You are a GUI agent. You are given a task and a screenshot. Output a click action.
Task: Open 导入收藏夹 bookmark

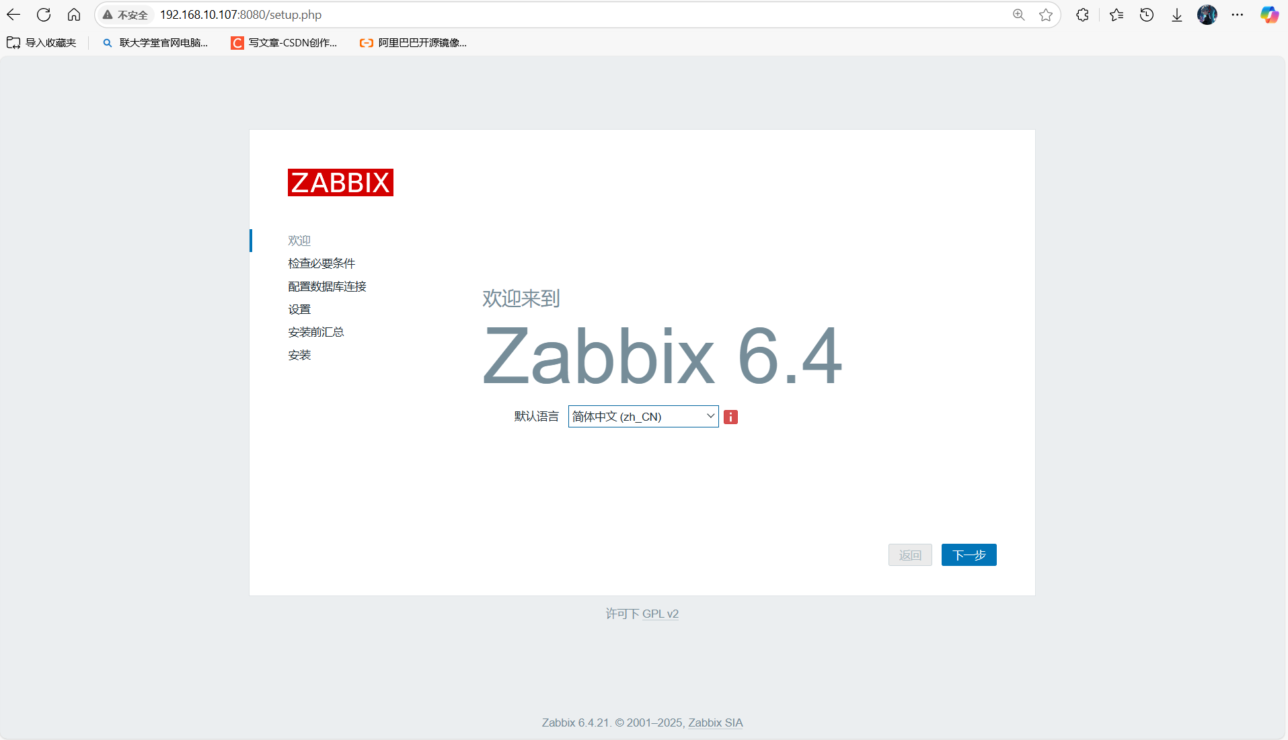pos(42,43)
